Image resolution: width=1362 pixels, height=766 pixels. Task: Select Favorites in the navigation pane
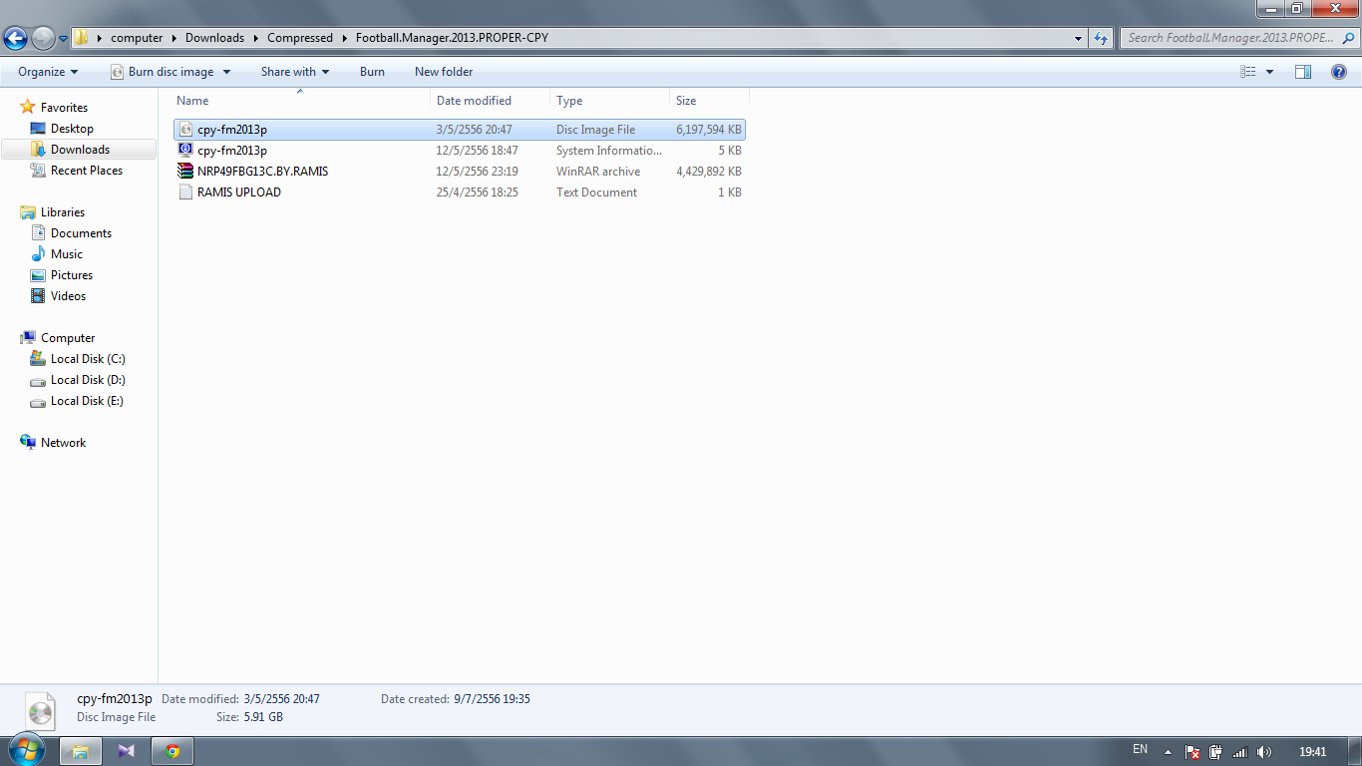pyautogui.click(x=64, y=108)
